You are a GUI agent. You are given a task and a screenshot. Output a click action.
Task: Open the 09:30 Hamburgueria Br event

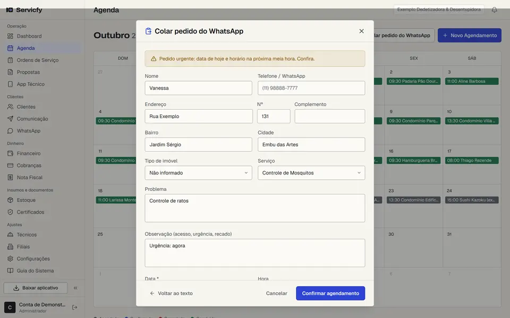pyautogui.click(x=413, y=160)
